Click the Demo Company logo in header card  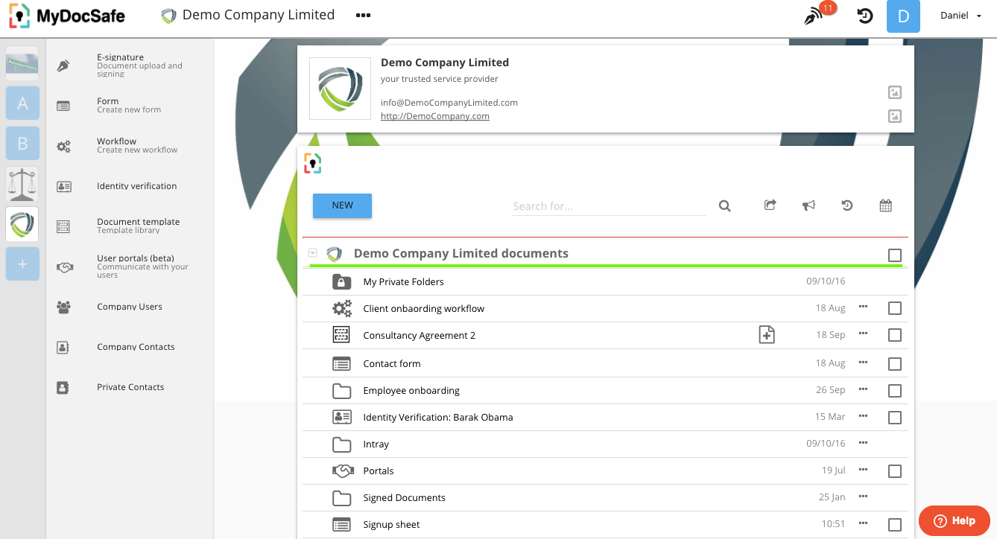click(x=340, y=89)
